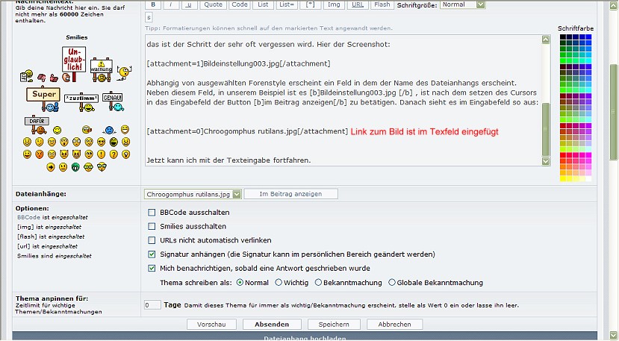Click the Tage number input field
Screen dimensions: 619x341
(152, 305)
